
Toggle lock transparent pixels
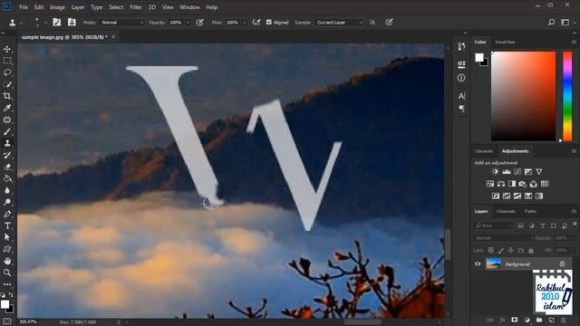coord(491,250)
